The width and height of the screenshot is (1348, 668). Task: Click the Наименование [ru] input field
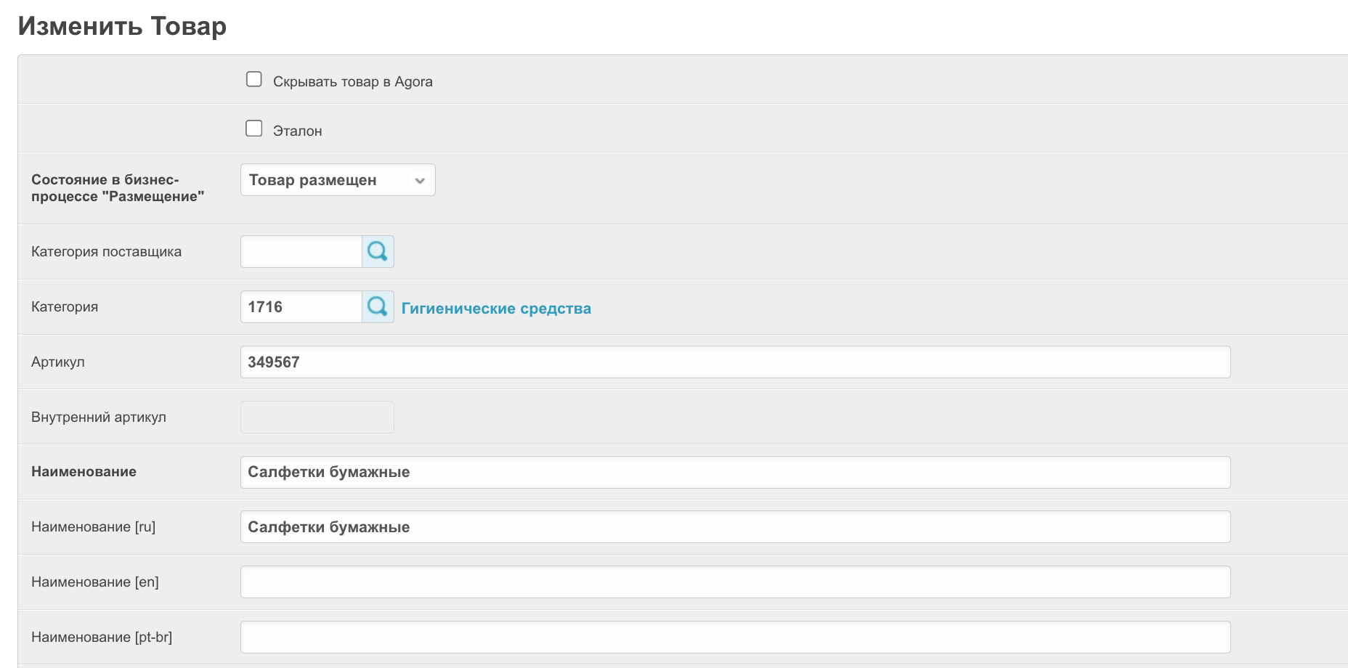point(735,527)
